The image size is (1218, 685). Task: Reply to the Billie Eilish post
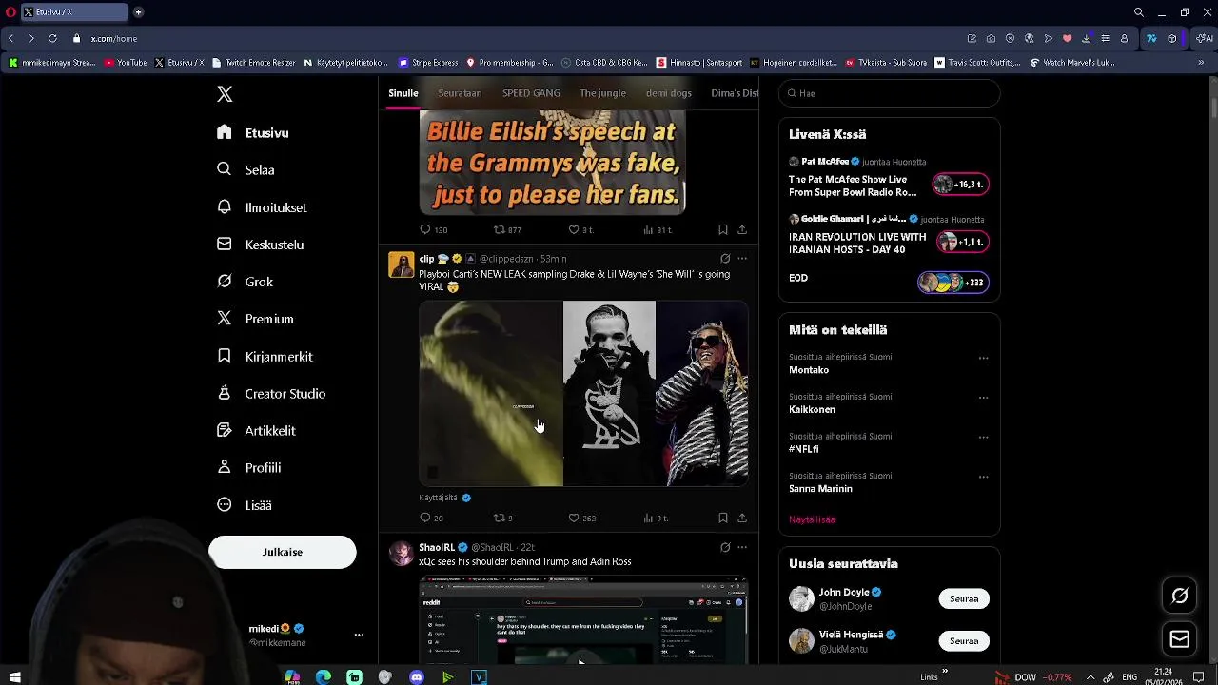tap(425, 229)
